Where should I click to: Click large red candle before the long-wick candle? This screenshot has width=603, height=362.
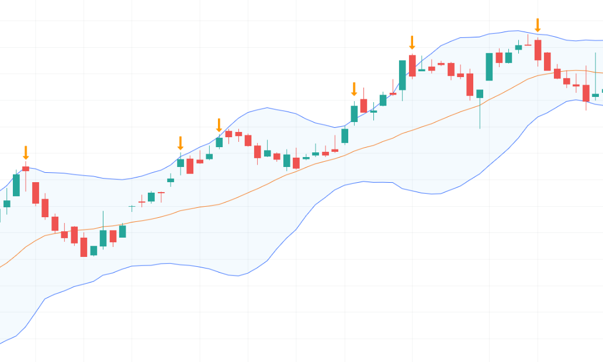coord(470,84)
